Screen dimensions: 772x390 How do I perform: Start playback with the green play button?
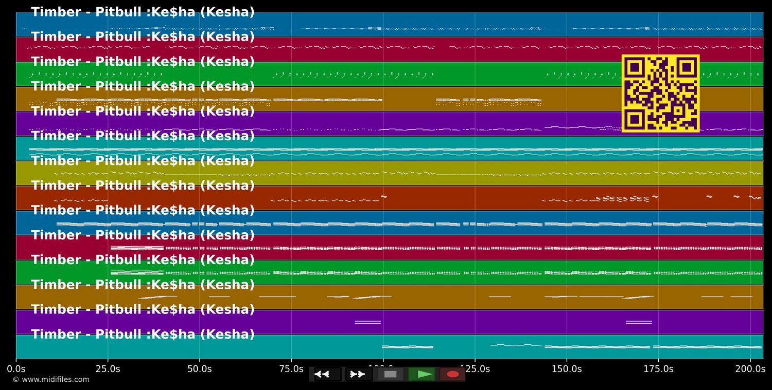pyautogui.click(x=422, y=374)
